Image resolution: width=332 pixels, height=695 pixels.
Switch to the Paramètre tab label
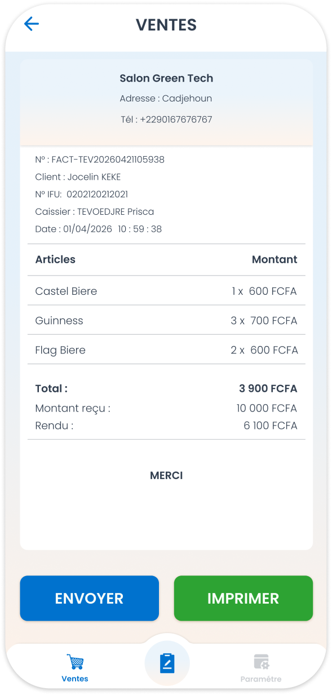point(261,679)
